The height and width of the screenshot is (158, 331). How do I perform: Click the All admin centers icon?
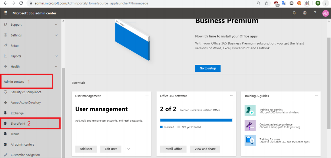coord(6,144)
